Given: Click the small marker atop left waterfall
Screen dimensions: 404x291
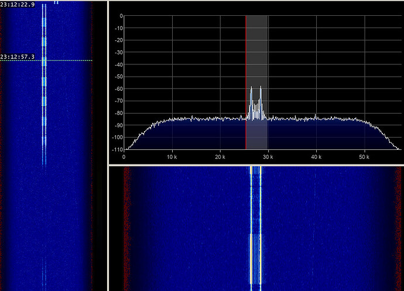Looking at the screenshot, I should click(56, 2).
